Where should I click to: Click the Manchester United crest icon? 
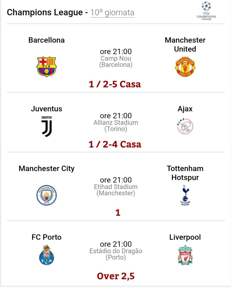point(185,67)
